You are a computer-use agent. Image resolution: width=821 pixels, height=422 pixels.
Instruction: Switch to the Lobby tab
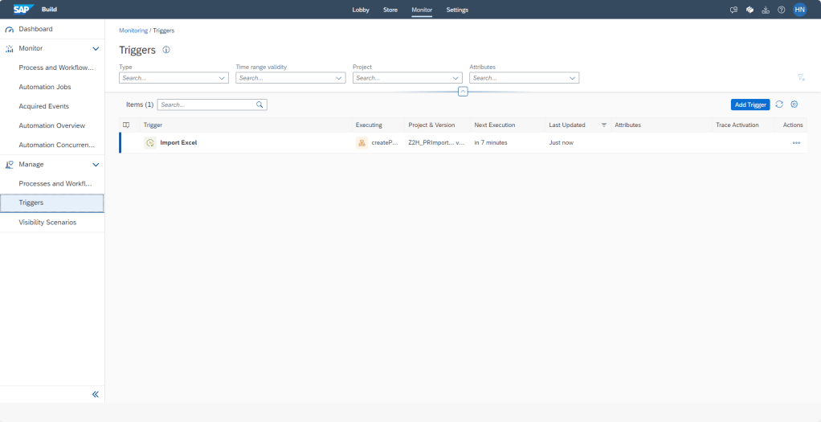pos(361,10)
